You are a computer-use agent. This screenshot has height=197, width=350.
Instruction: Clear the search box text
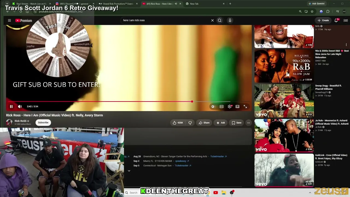pos(212,20)
